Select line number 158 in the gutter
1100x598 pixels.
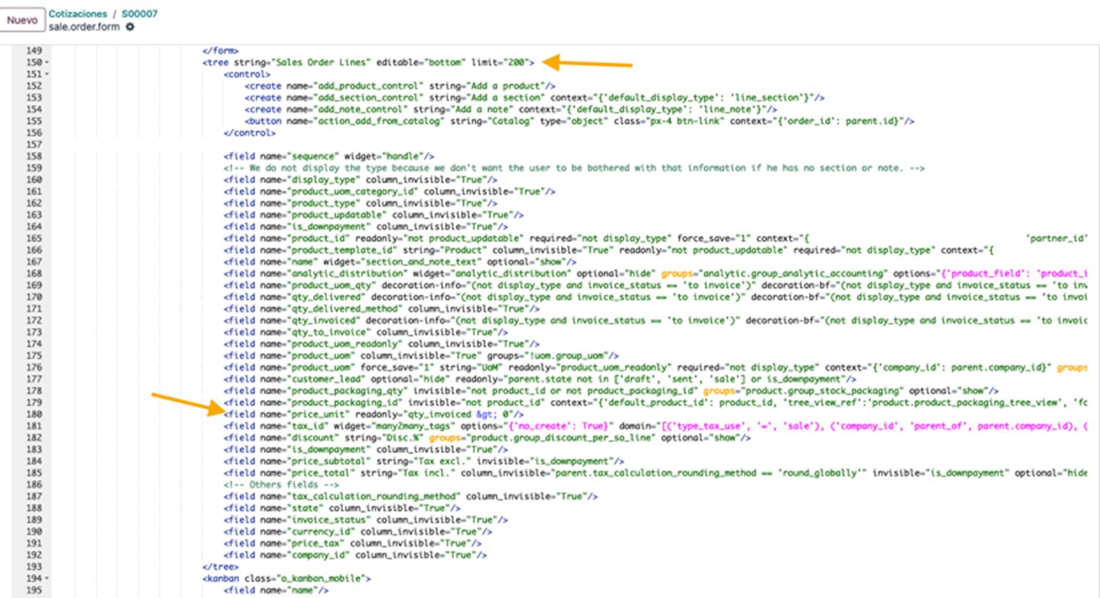pyautogui.click(x=32, y=156)
